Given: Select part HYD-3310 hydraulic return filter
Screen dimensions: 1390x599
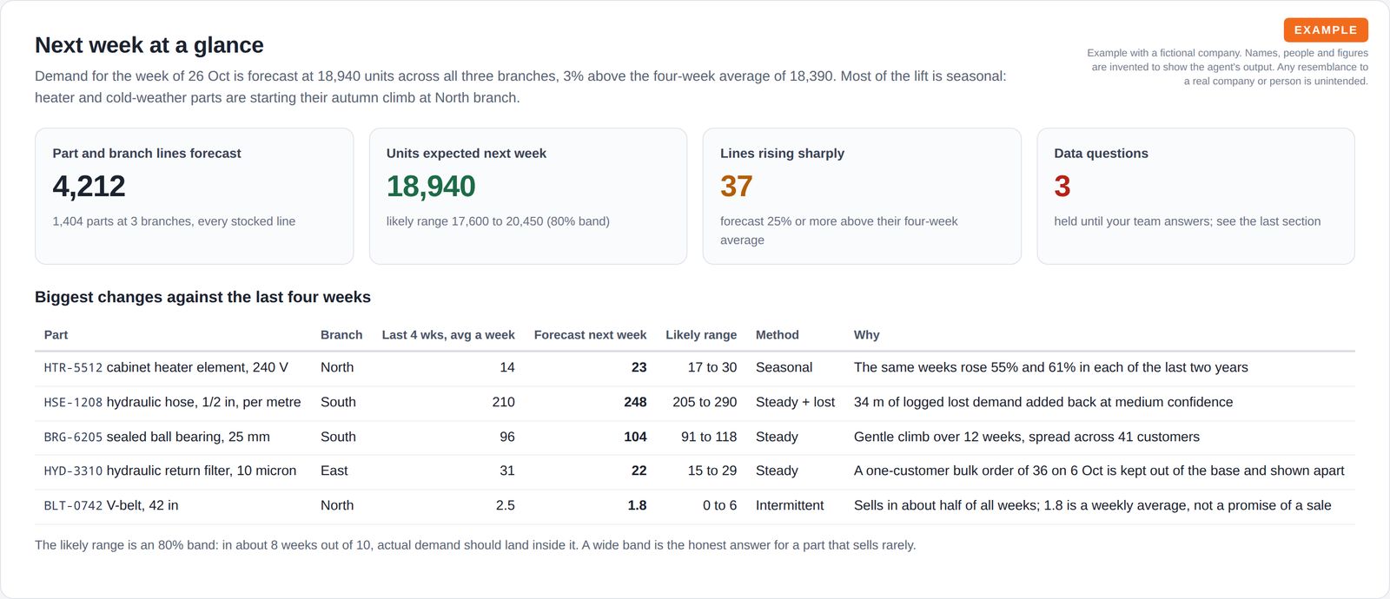Looking at the screenshot, I should pos(170,471).
